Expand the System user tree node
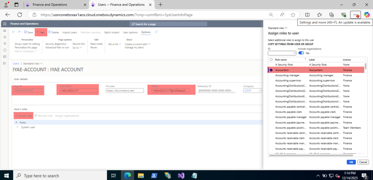The height and width of the screenshot is (180, 373). click(x=17, y=127)
